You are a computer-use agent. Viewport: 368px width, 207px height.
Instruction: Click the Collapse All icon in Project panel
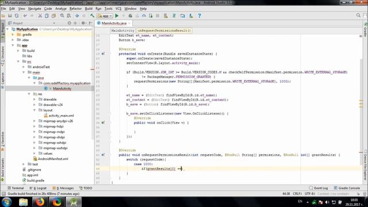coord(75,23)
